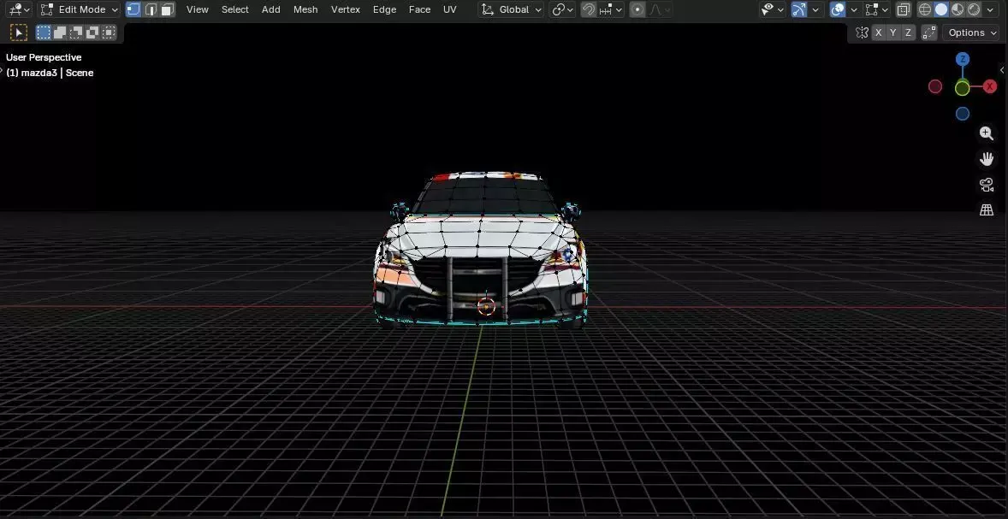Click the "(1) mazda3 | Scene" text
Screen dimensions: 1008x519
pyautogui.click(x=50, y=73)
